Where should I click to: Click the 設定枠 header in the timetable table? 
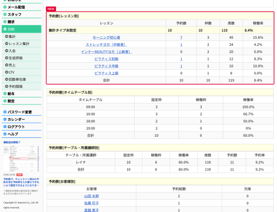coord(156,100)
